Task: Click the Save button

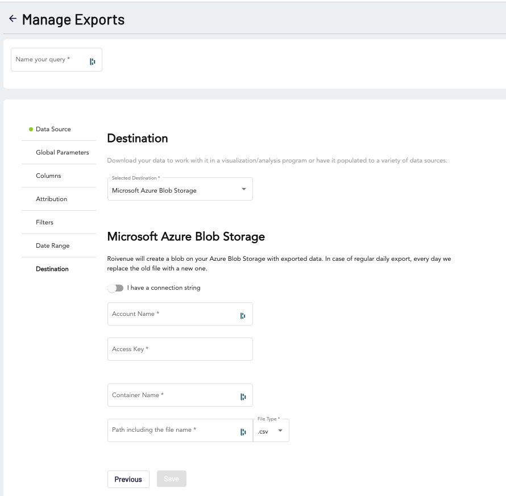Action: point(171,479)
